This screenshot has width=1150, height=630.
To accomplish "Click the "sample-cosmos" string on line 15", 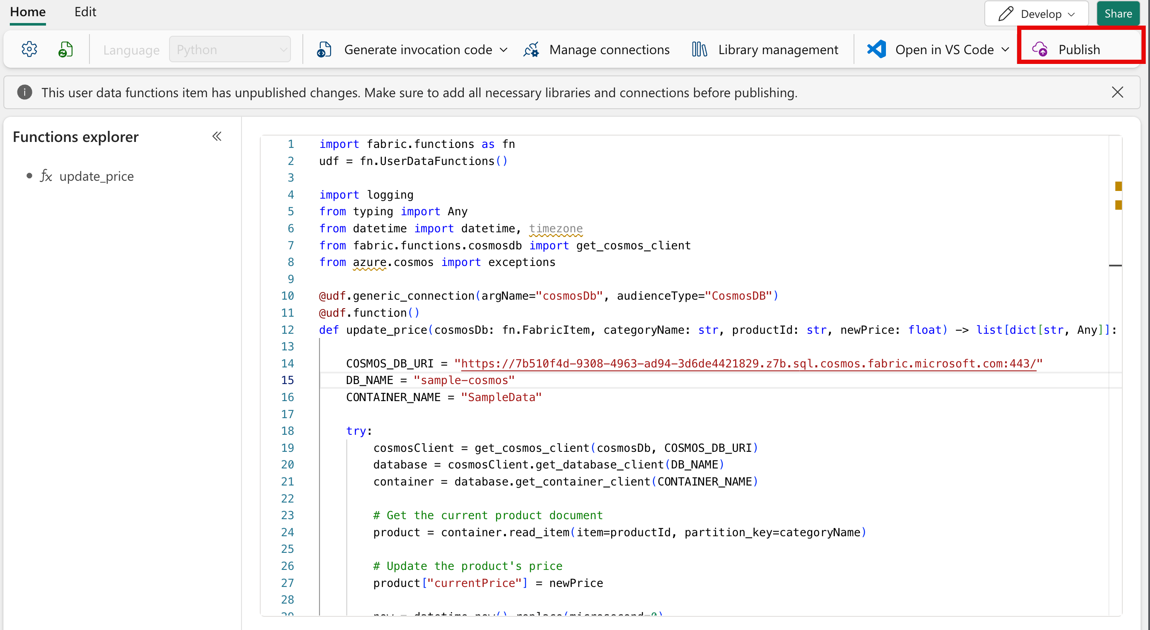I will 464,380.
